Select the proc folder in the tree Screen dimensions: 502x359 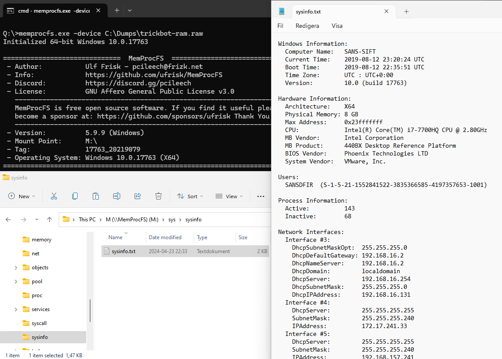pos(37,295)
